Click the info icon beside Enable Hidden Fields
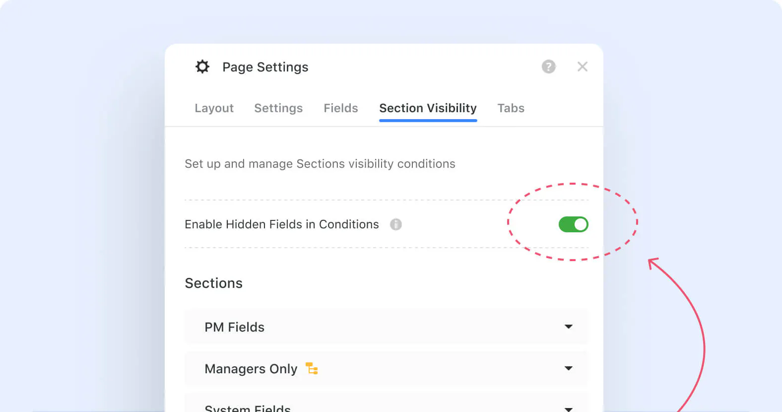Viewport: 782px width, 412px height. pos(395,224)
